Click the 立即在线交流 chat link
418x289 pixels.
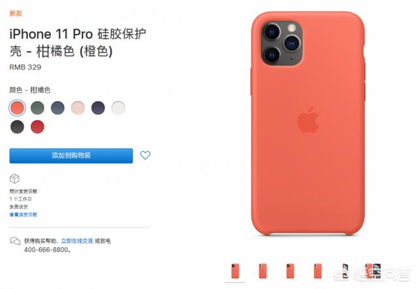click(x=77, y=241)
